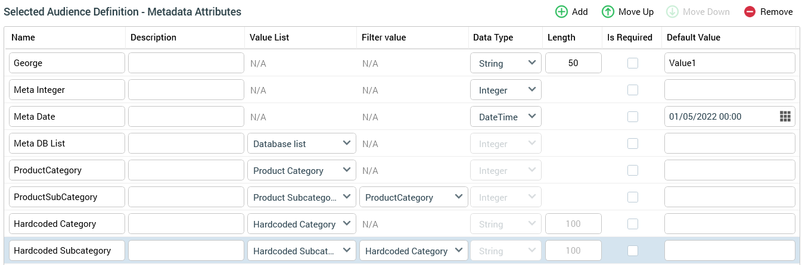Viewport: 802px width, 265px height.
Task: Click the Add attribute plus icon
Action: click(561, 12)
